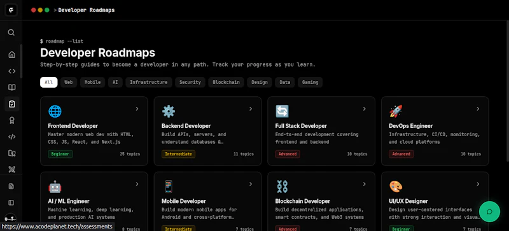Viewport: 509px width, 231px height.
Task: Open the book icon in sidebar
Action: tap(11, 88)
